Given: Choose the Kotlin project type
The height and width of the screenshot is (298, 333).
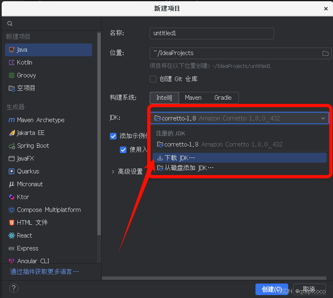Looking at the screenshot, I should point(49,62).
